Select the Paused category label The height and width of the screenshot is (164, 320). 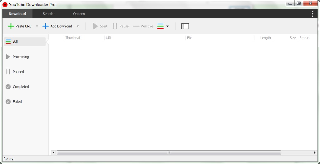point(18,72)
